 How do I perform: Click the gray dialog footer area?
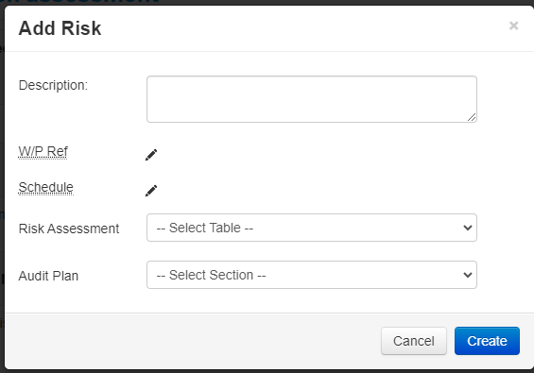191,341
